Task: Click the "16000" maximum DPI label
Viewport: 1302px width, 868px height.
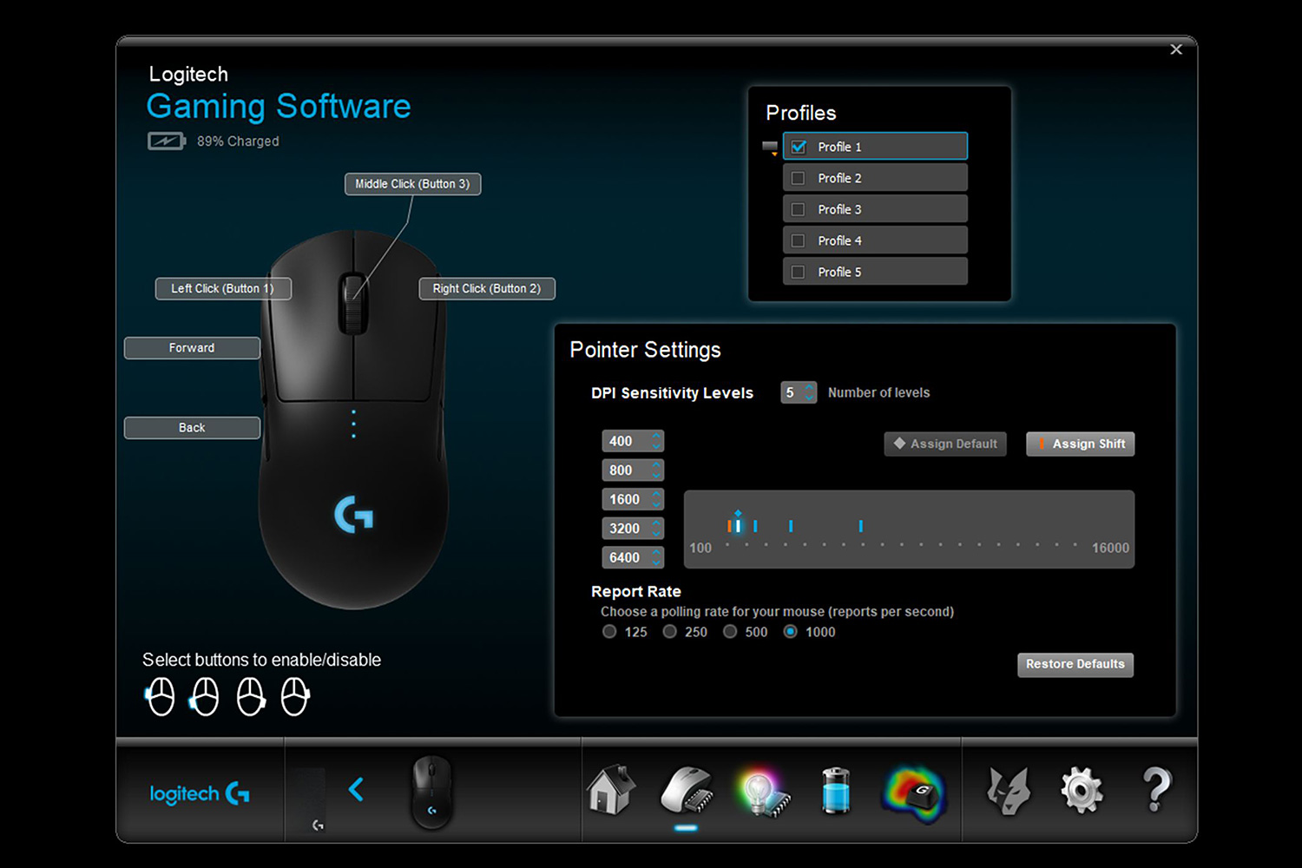Action: point(1111,549)
